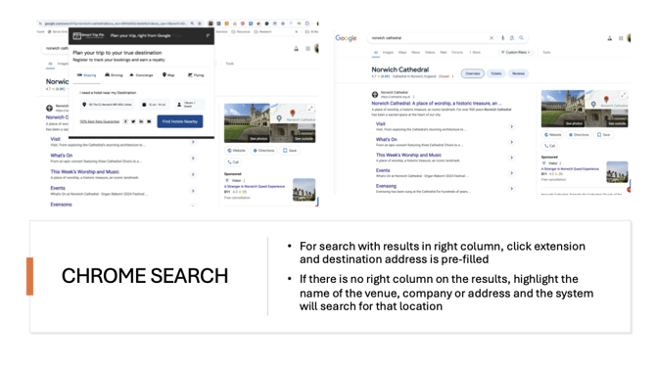The width and height of the screenshot is (656, 368).
Task: Click the Website button in left screenshot
Action: point(236,150)
